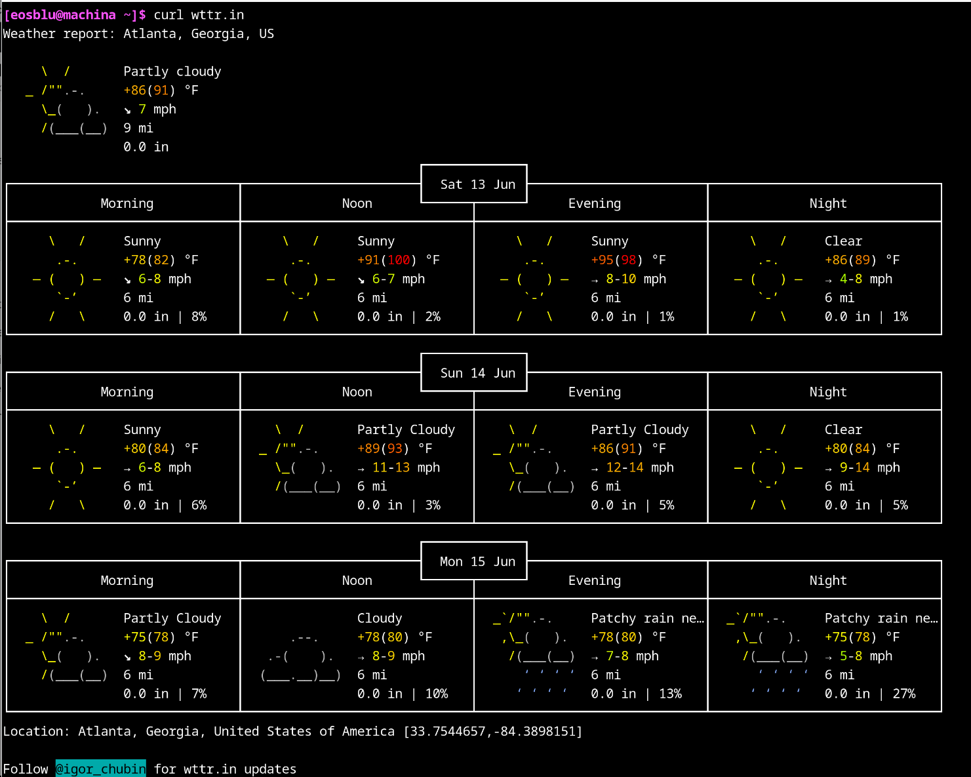Select the cloudy icon for Mon 15 Jun noon

[x=300, y=656]
